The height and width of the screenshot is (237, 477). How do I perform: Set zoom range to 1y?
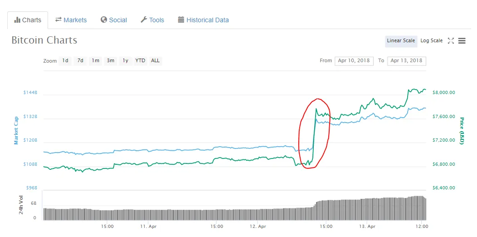(125, 61)
